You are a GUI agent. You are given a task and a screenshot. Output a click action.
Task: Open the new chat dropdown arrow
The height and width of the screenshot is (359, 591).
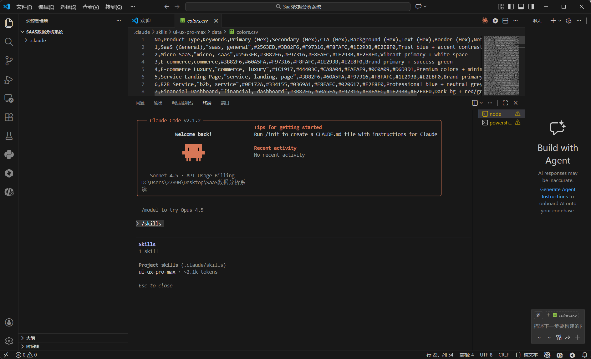[x=560, y=21]
